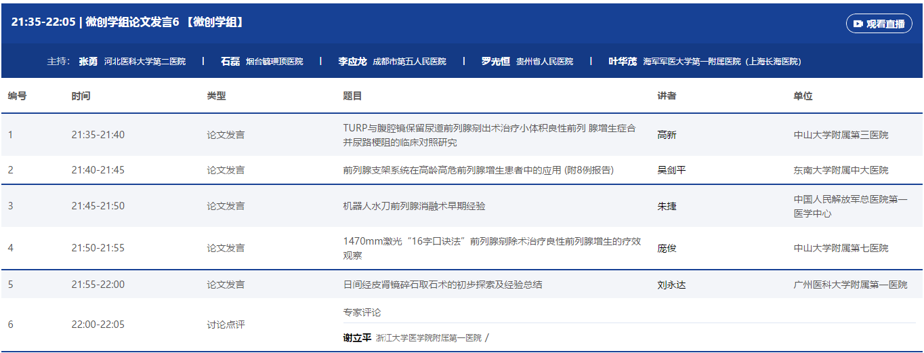The height and width of the screenshot is (353, 924).
Task: Click moderator name 罗光恒
Action: pos(495,62)
